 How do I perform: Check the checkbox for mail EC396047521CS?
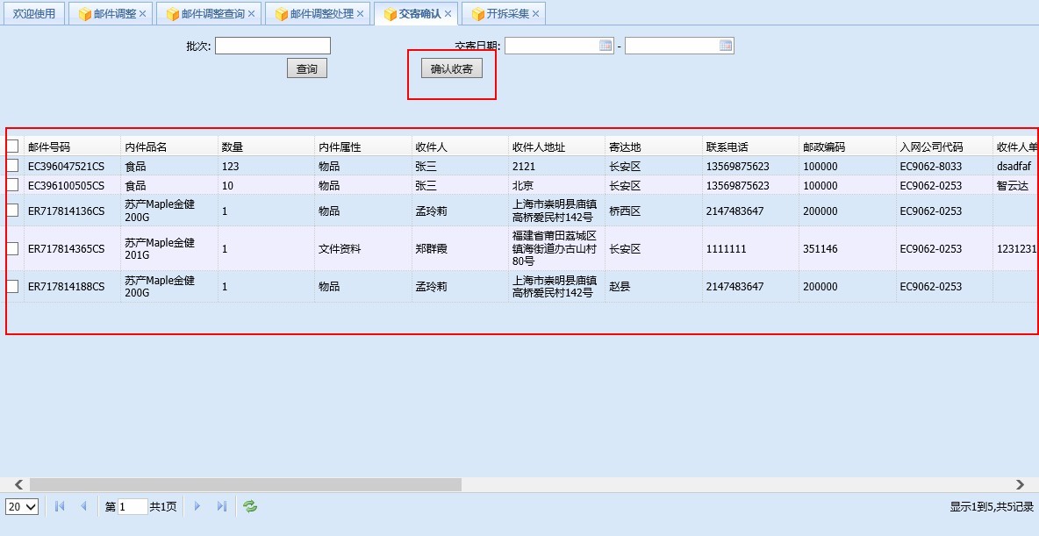[12, 165]
